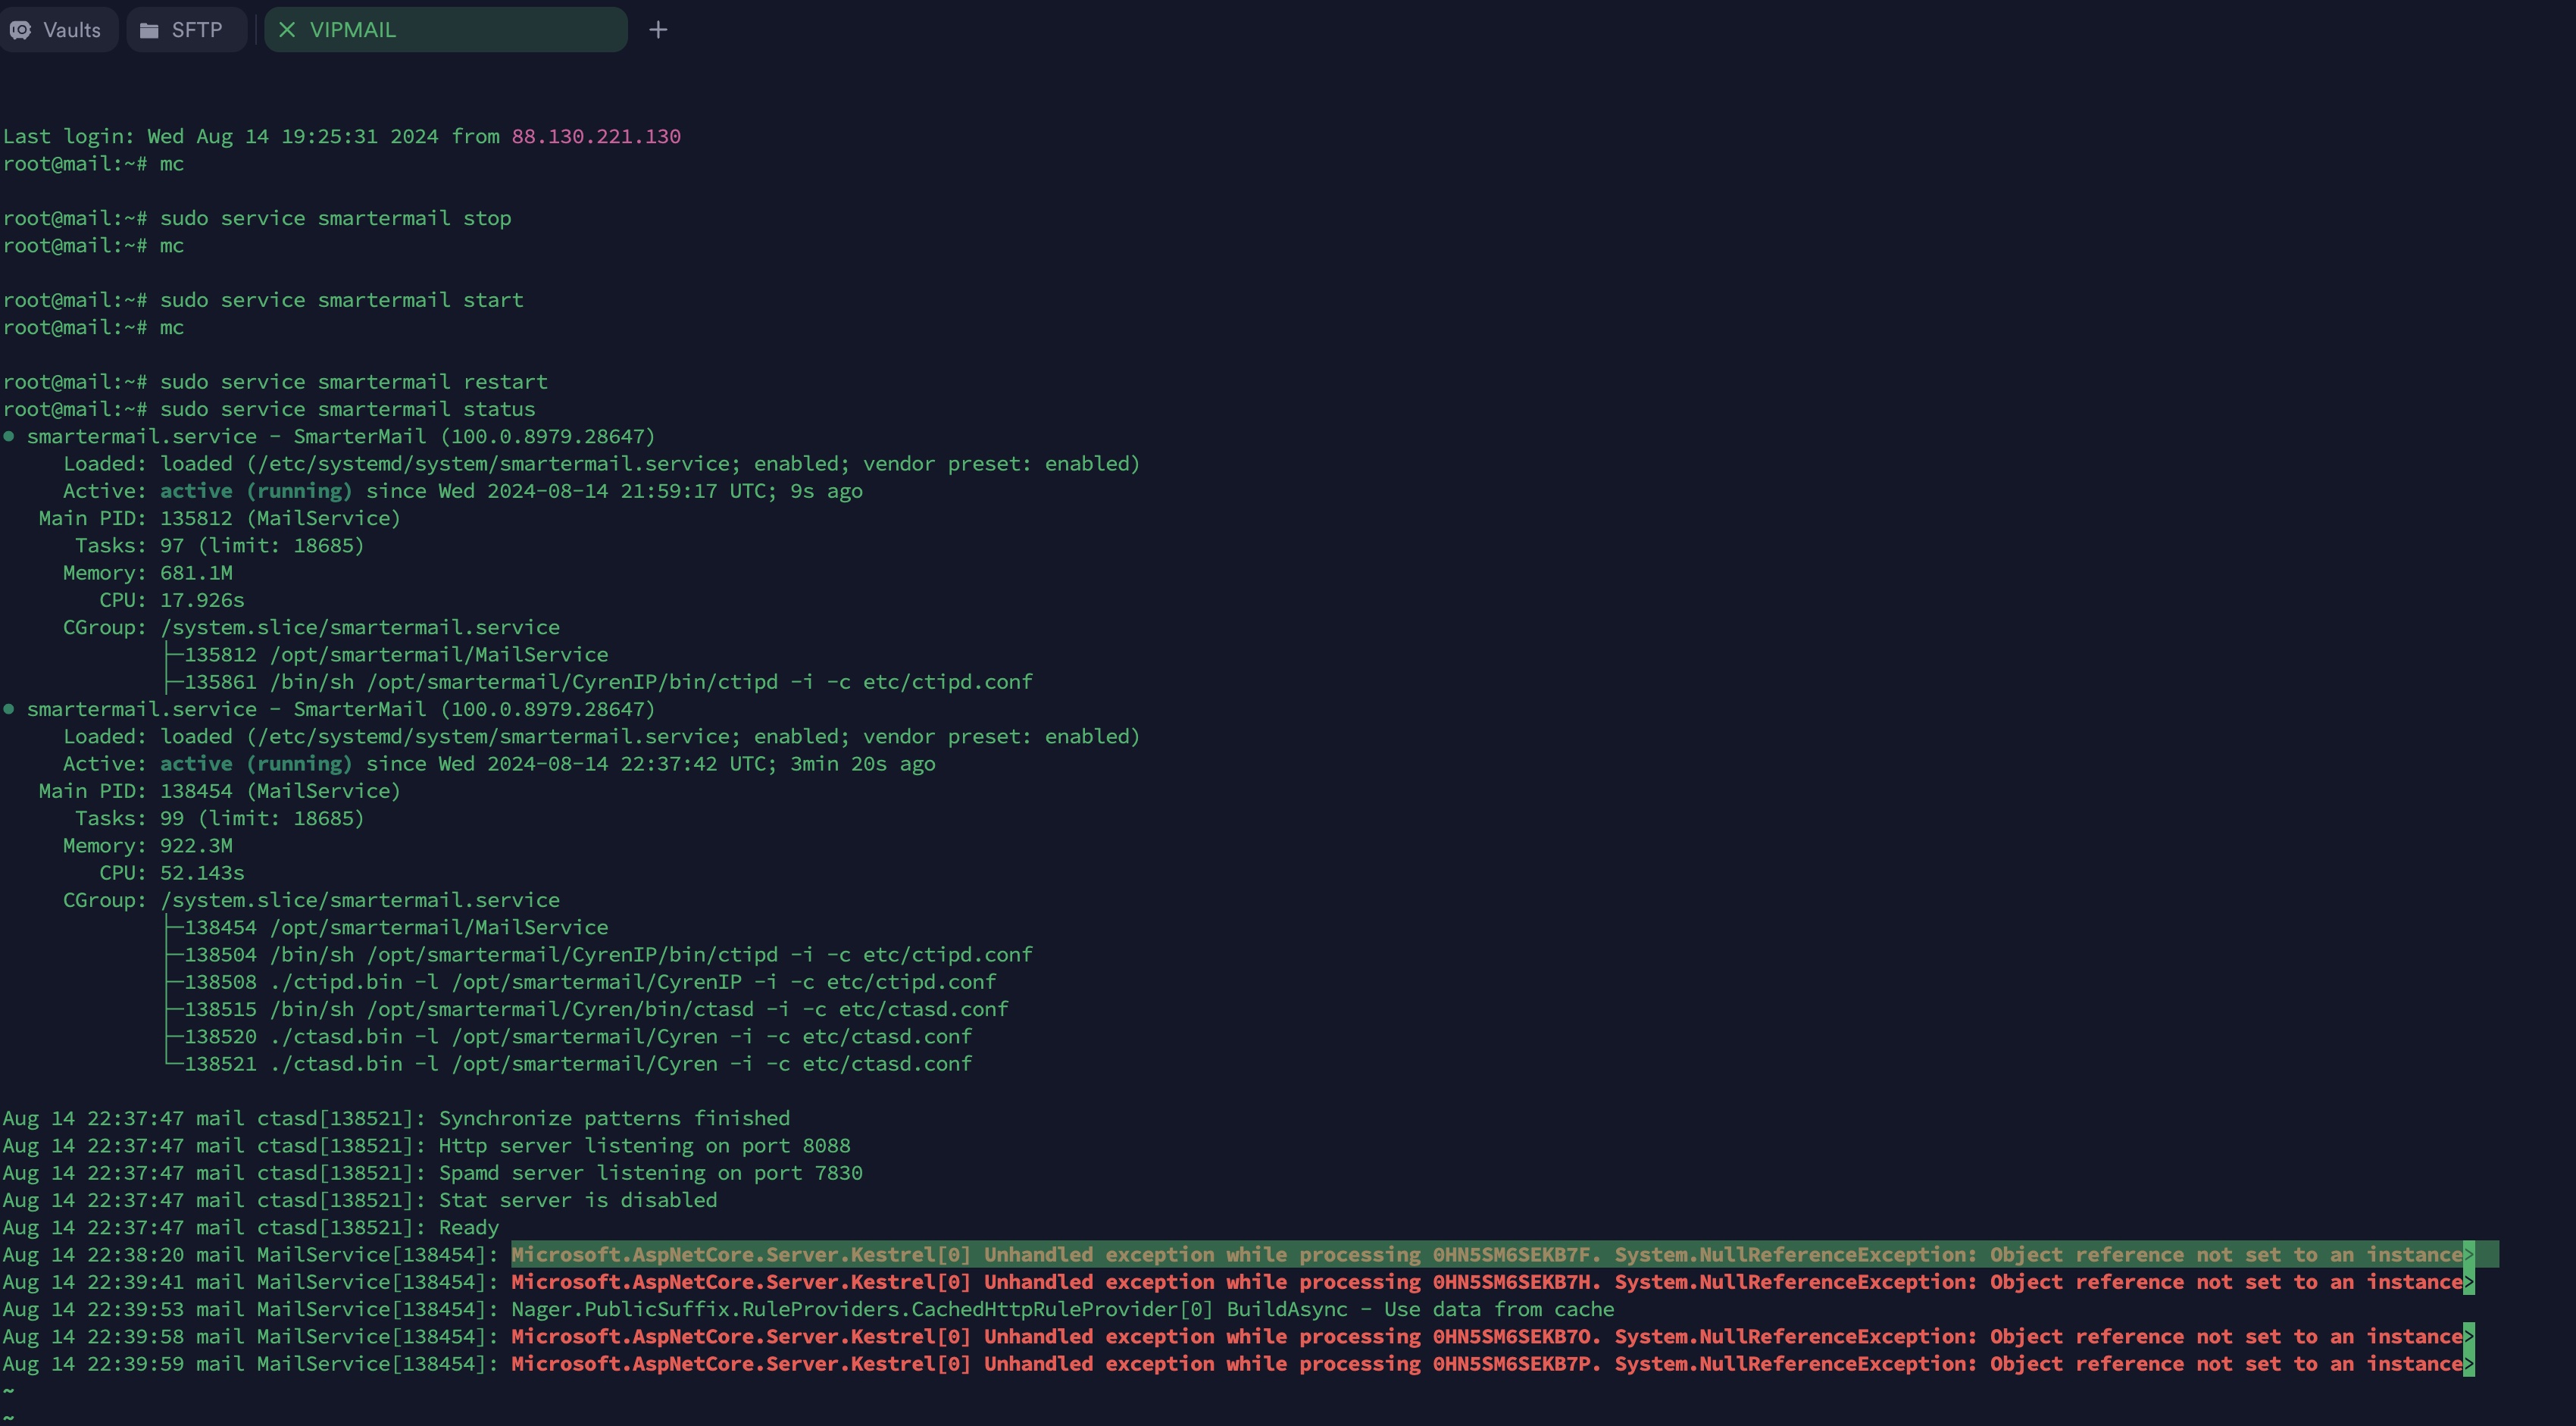The height and width of the screenshot is (1426, 2576).
Task: Click the 138508 ./ctipd.bin process line
Action: [x=590, y=982]
